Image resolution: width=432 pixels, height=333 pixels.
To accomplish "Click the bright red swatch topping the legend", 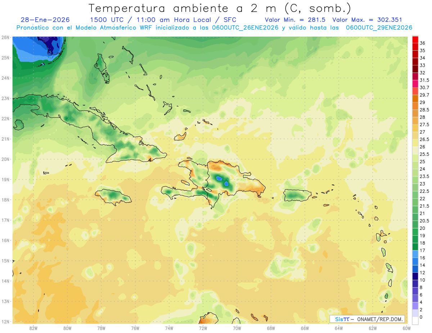I will click(415, 39).
